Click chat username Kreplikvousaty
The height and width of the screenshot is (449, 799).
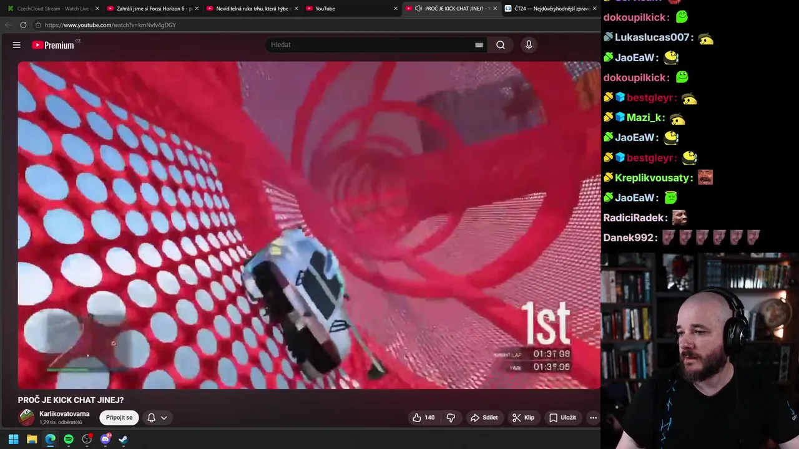pyautogui.click(x=652, y=178)
